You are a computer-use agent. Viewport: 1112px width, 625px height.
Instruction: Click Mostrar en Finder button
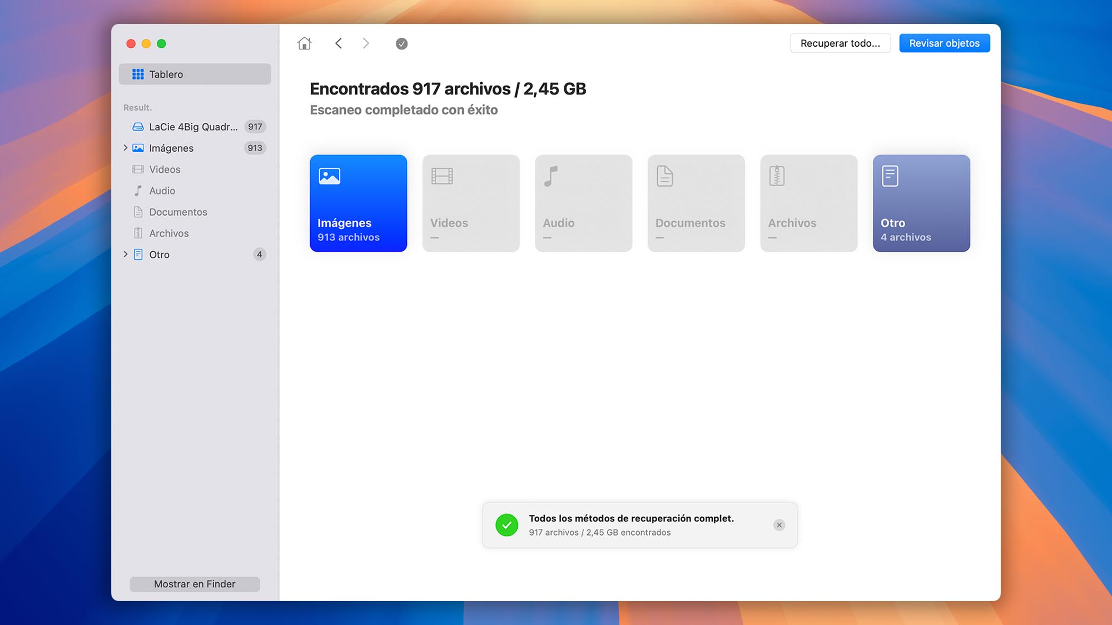(195, 584)
